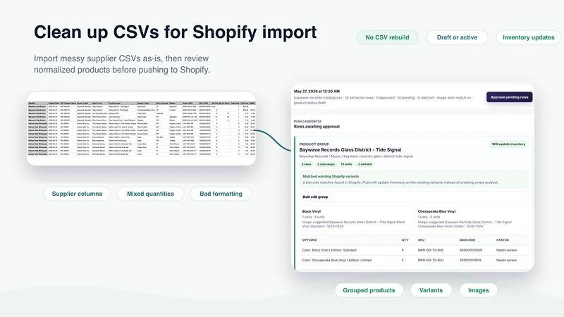Select the Grouped products tag
Image resolution: width=564 pixels, height=317 pixels.
pyautogui.click(x=369, y=290)
